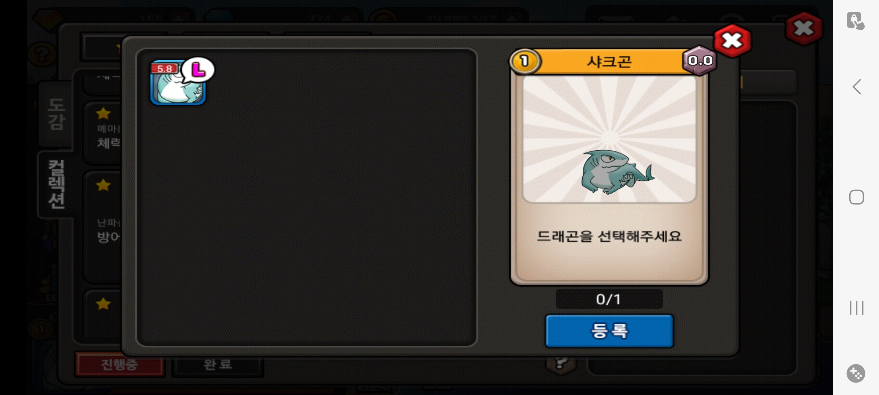
Task: Open the game controller tools icon
Action: 856,373
